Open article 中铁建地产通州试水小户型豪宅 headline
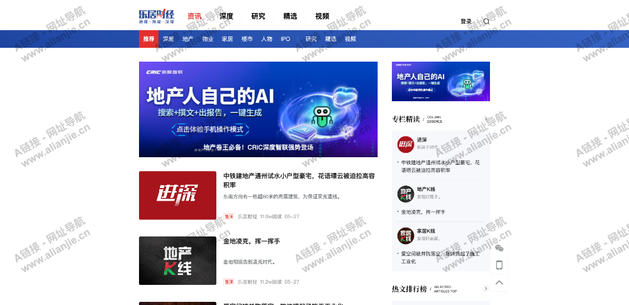Image resolution: width=629 pixels, height=305 pixels. [x=299, y=180]
